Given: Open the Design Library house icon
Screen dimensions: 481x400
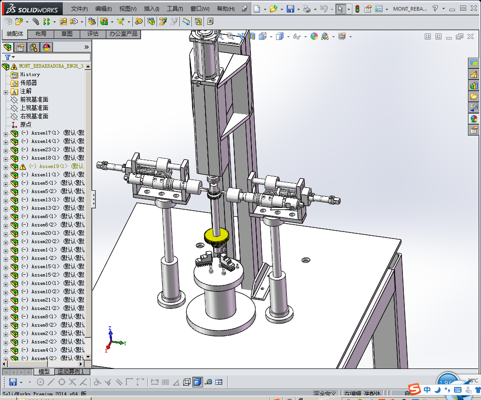Looking at the screenshot, I should point(474,74).
